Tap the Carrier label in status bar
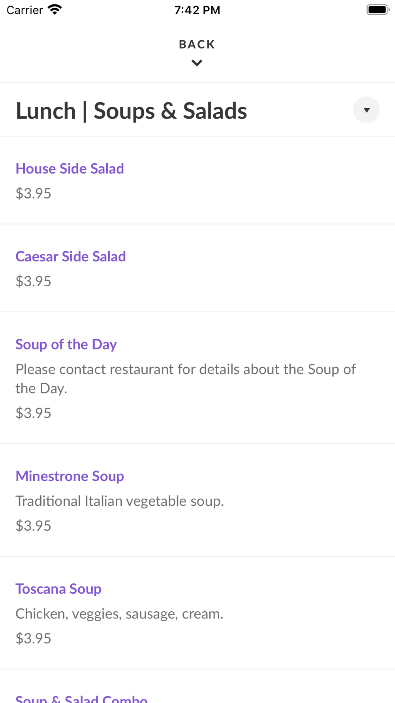The width and height of the screenshot is (395, 703). pos(24,10)
